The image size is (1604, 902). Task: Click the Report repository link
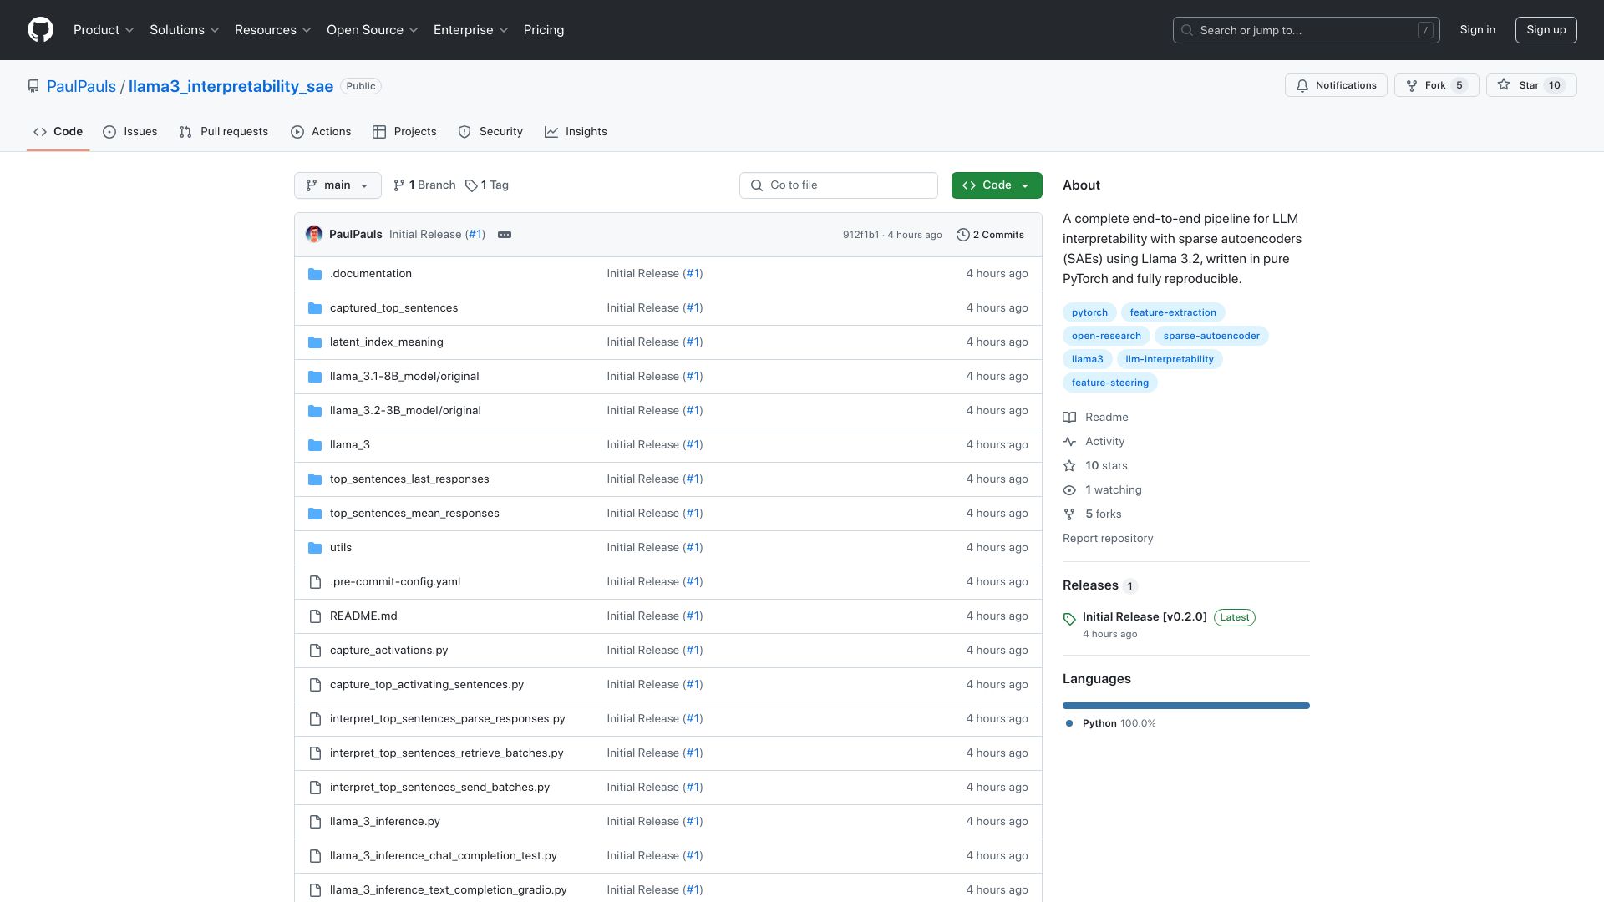click(x=1108, y=539)
